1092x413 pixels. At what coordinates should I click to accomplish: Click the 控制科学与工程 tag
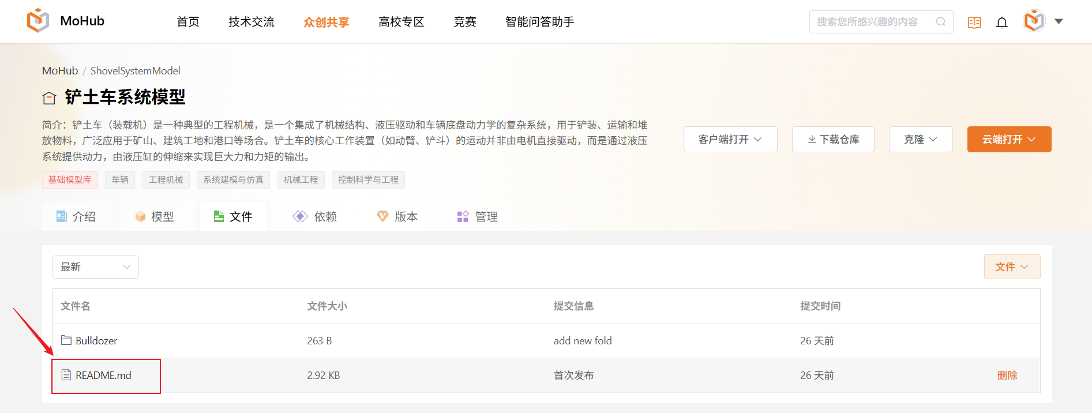click(369, 180)
